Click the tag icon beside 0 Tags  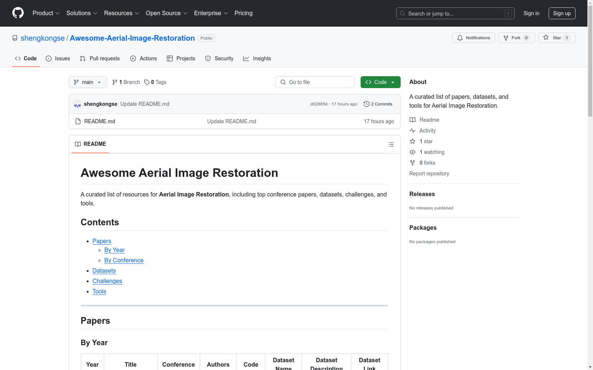[x=147, y=82]
